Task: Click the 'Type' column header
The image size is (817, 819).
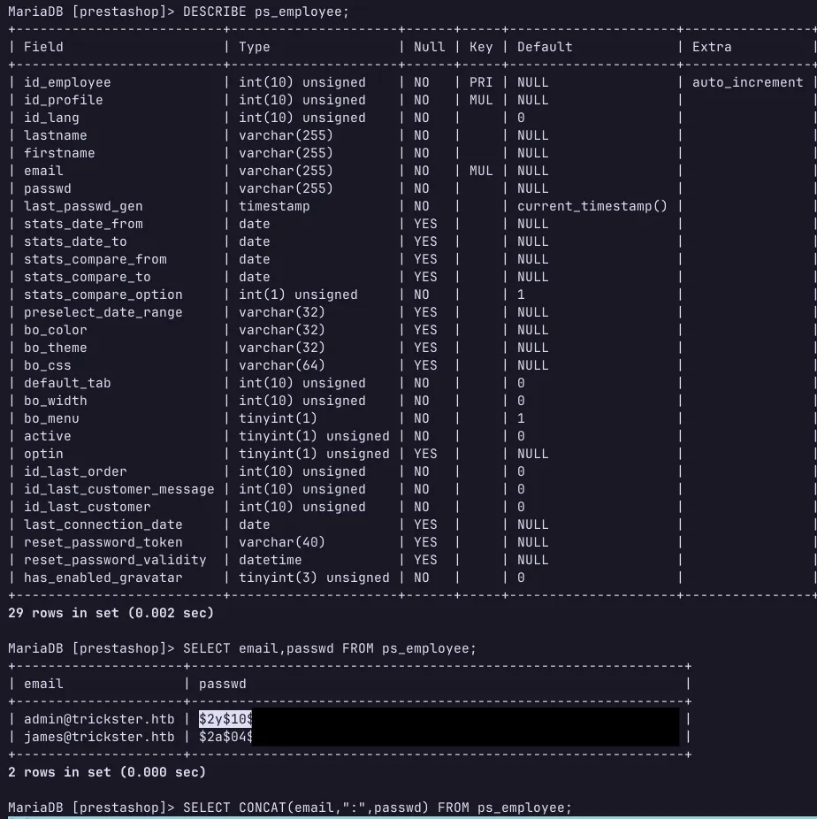Action: [x=255, y=47]
